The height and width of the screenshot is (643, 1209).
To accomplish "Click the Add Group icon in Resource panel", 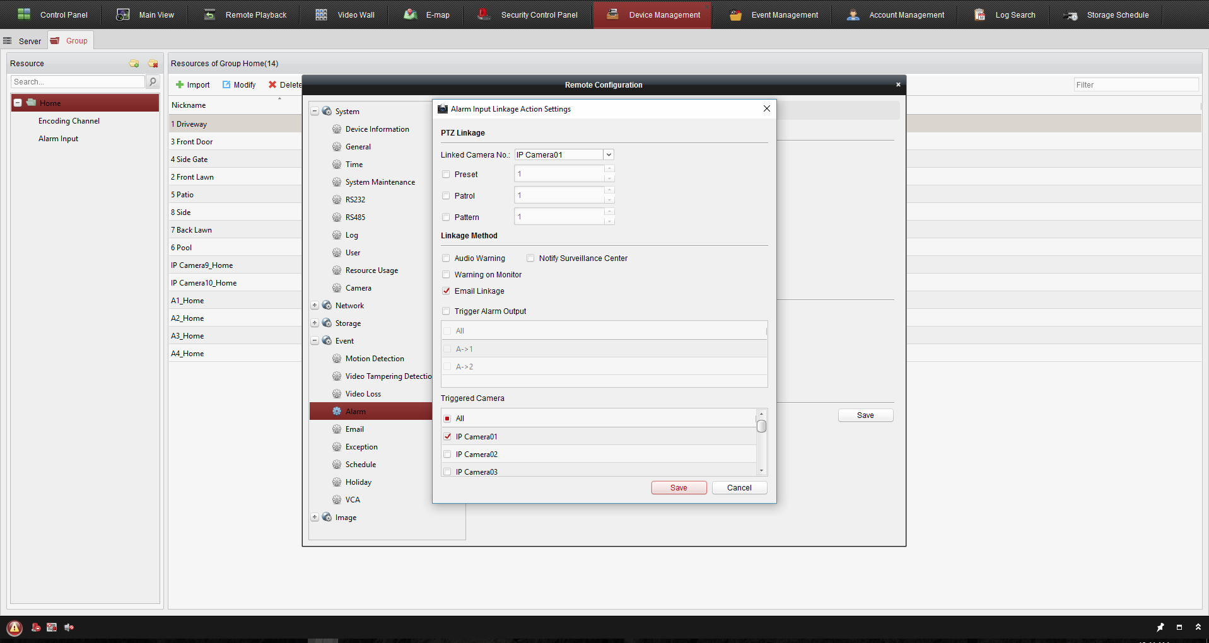I will point(134,64).
